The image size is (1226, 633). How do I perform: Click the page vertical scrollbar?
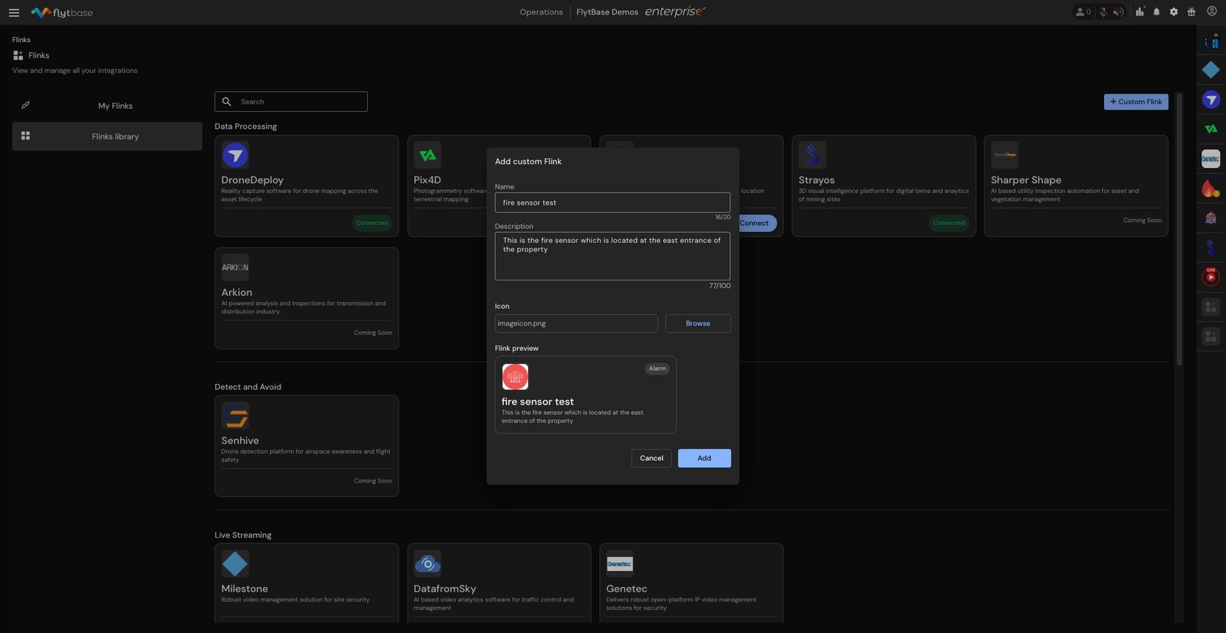click(x=1179, y=228)
